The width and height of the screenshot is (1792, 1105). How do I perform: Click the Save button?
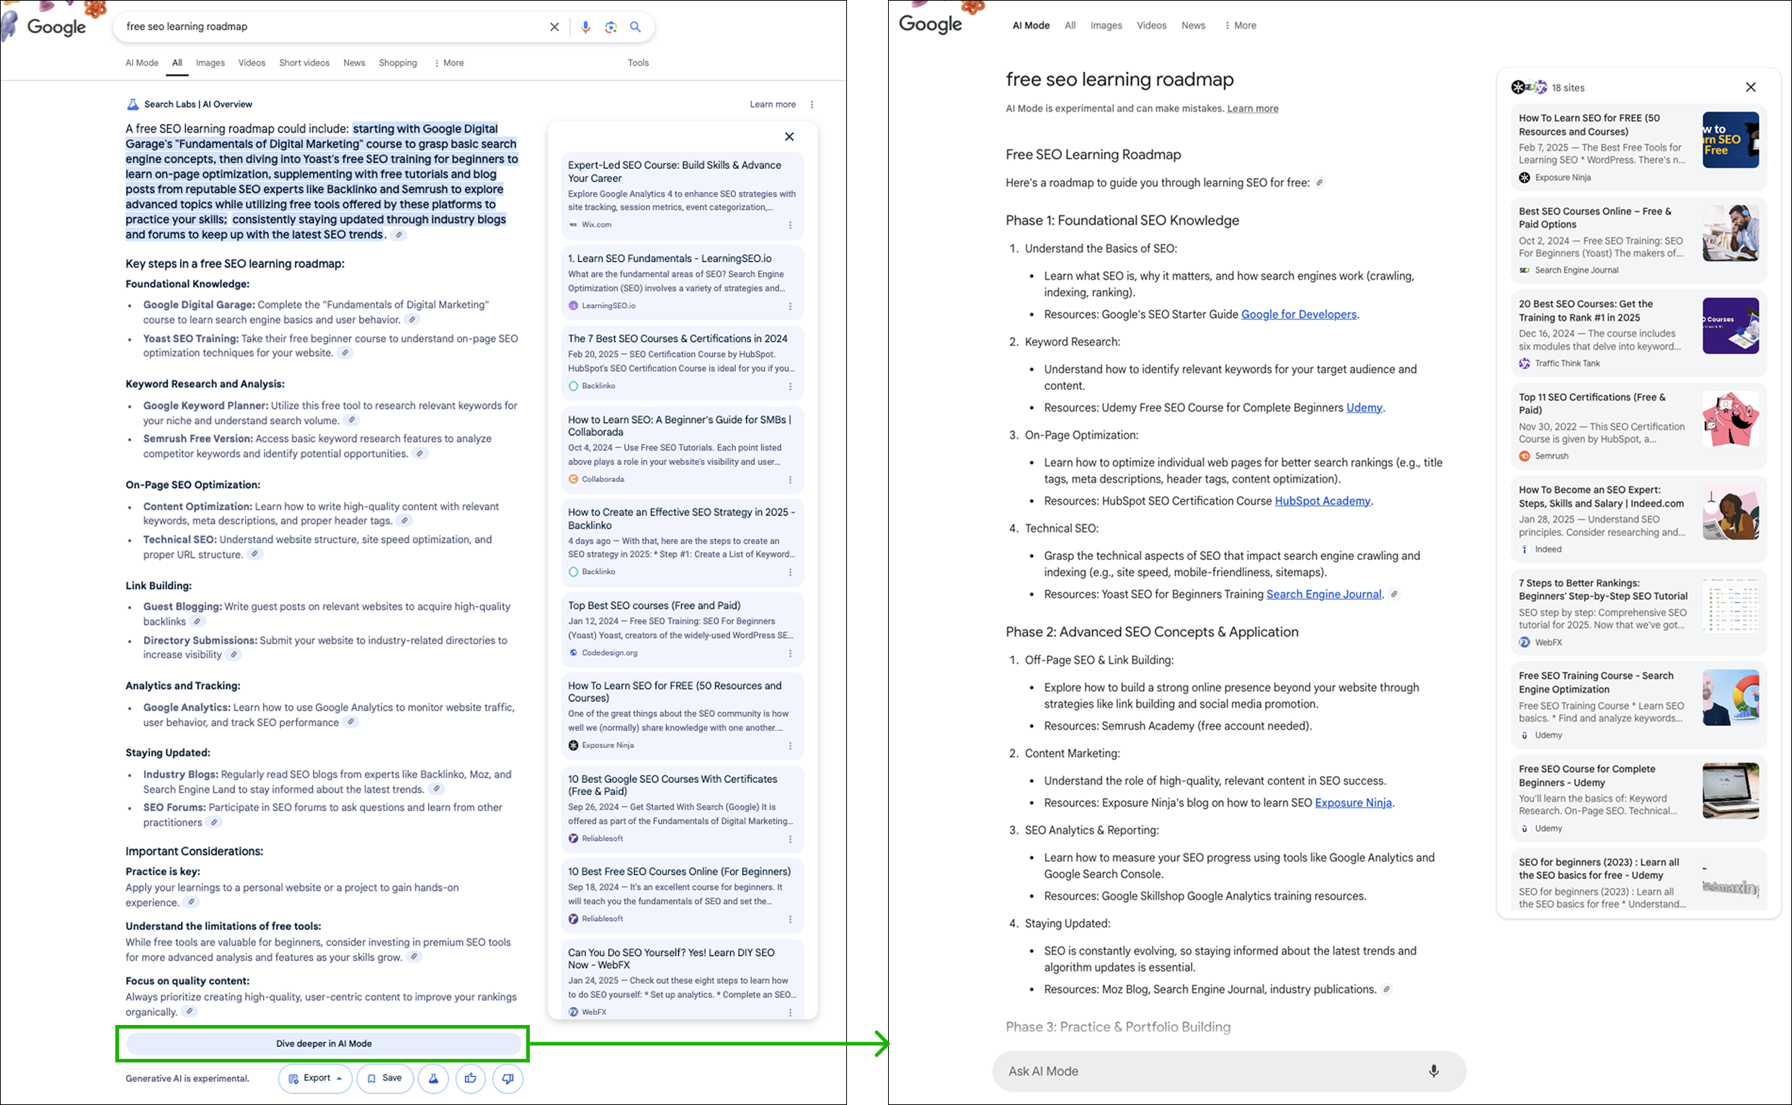point(384,1078)
